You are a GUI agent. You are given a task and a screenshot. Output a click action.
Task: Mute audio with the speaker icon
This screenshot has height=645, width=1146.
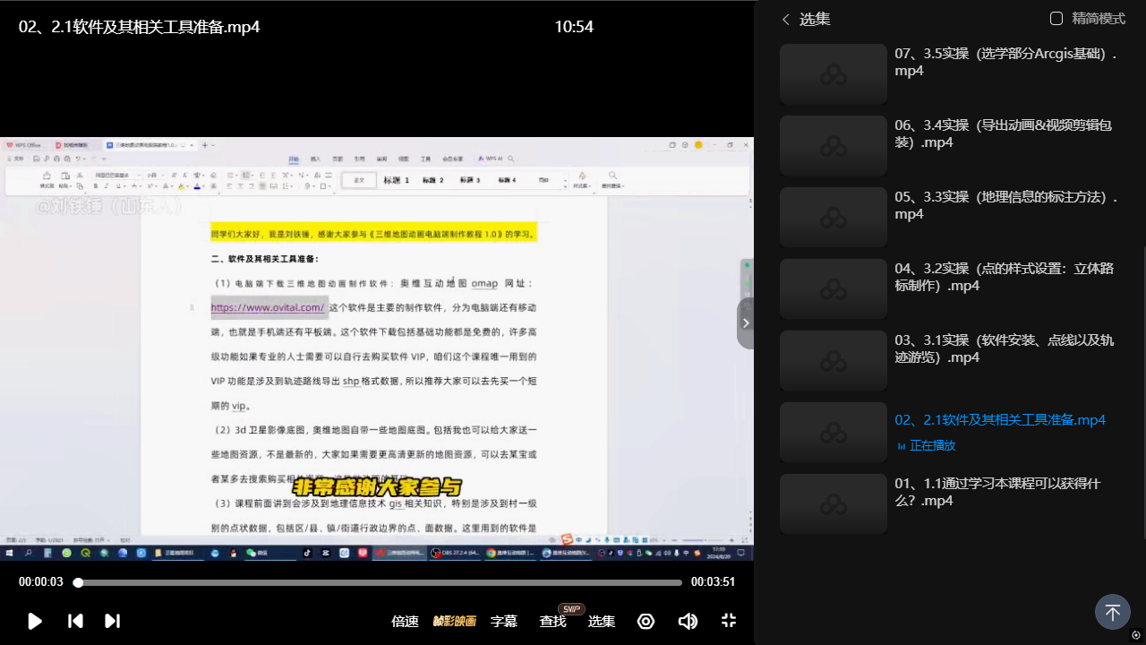688,621
